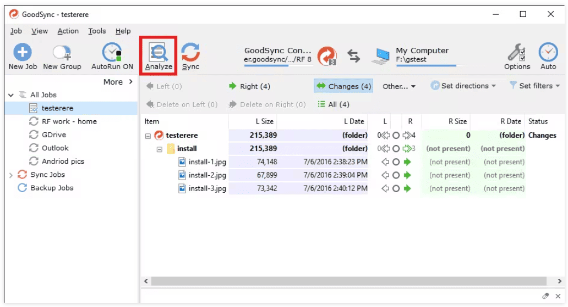Click the F:\gstest right folder path

click(411, 59)
